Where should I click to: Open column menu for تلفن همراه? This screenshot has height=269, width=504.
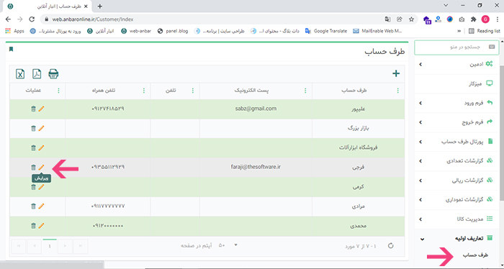pos(144,91)
